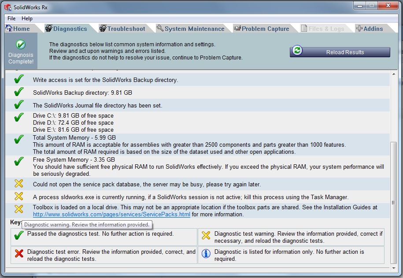This screenshot has width=403, height=278.
Task: Close the SolidWorks Rx window
Action: [388, 6]
